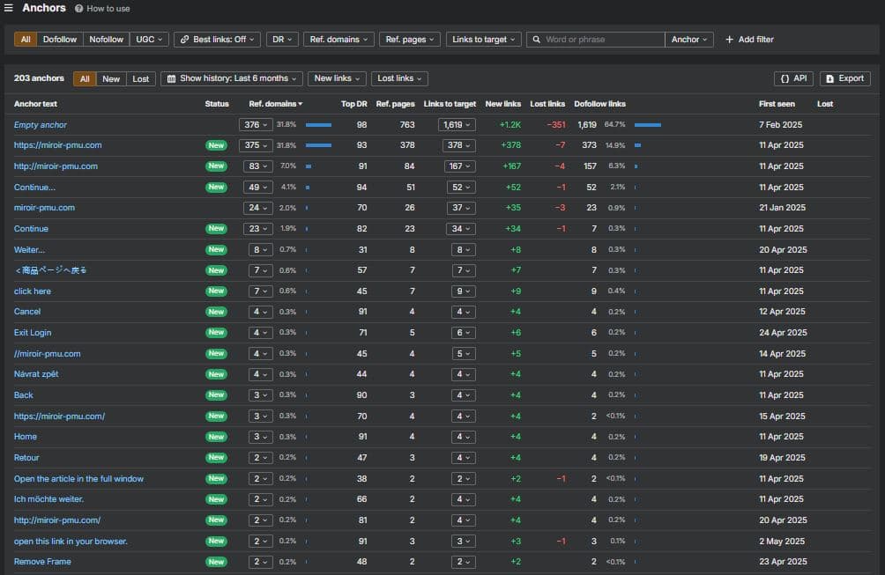
Task: Click New badge for Exit Login row
Action: tap(216, 333)
